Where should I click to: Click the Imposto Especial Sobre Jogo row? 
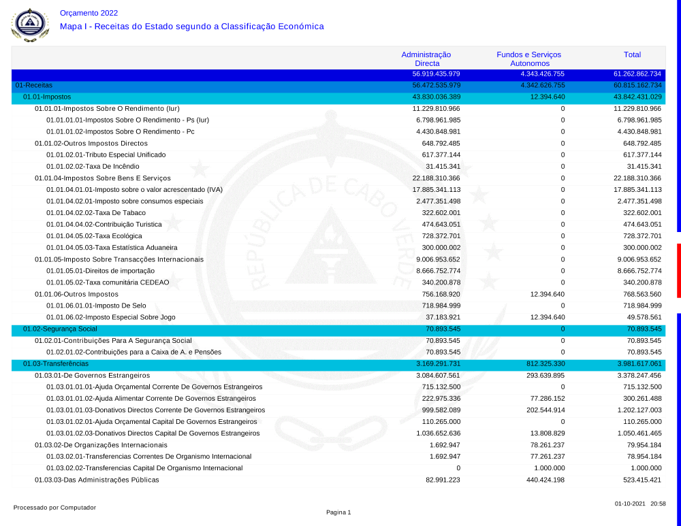(x=112, y=317)
